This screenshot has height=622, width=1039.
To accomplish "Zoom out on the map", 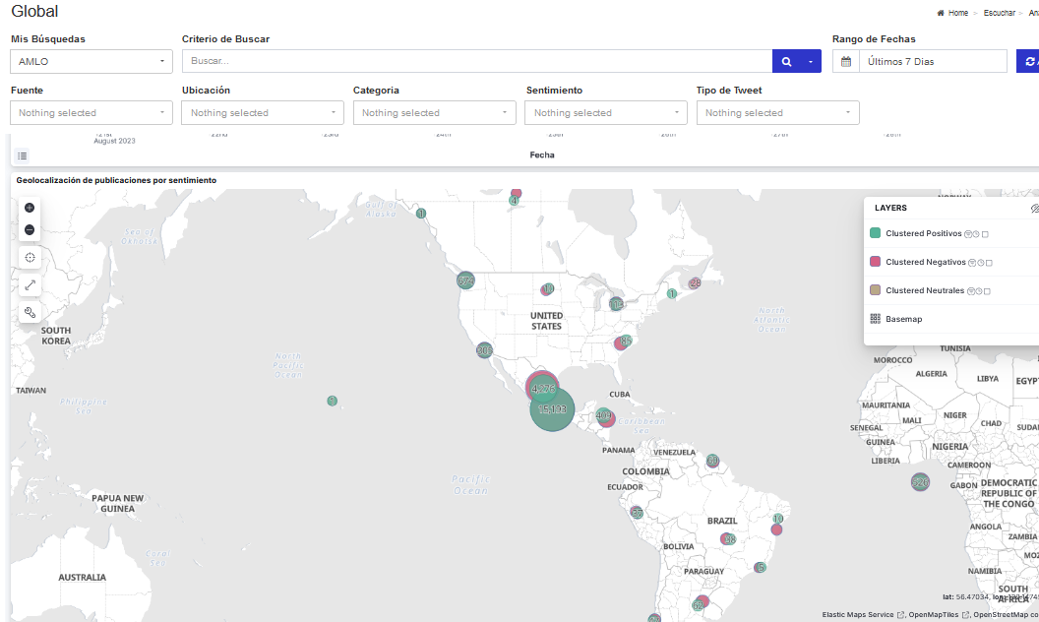I will (x=30, y=229).
